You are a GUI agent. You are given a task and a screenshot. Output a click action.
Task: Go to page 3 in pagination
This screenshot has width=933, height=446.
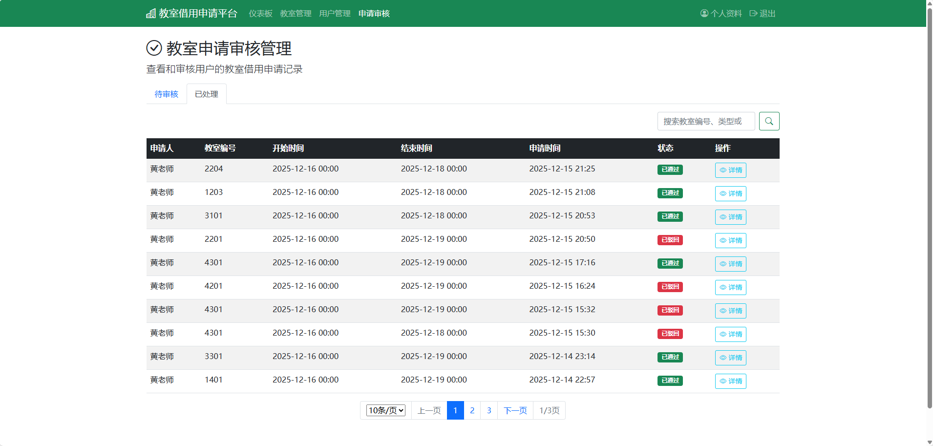click(x=489, y=410)
